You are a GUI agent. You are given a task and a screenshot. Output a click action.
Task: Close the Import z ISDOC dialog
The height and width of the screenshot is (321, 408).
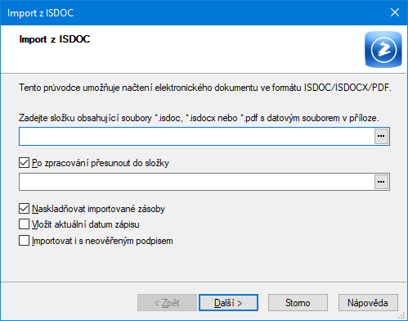395,12
